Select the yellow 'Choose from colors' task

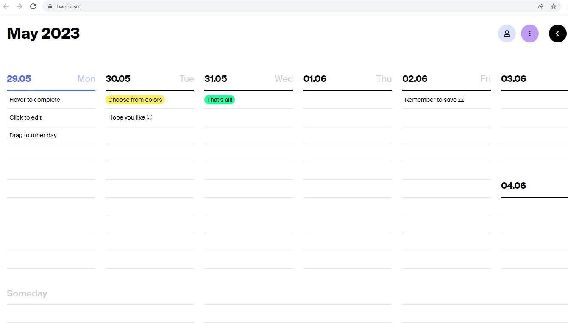135,100
